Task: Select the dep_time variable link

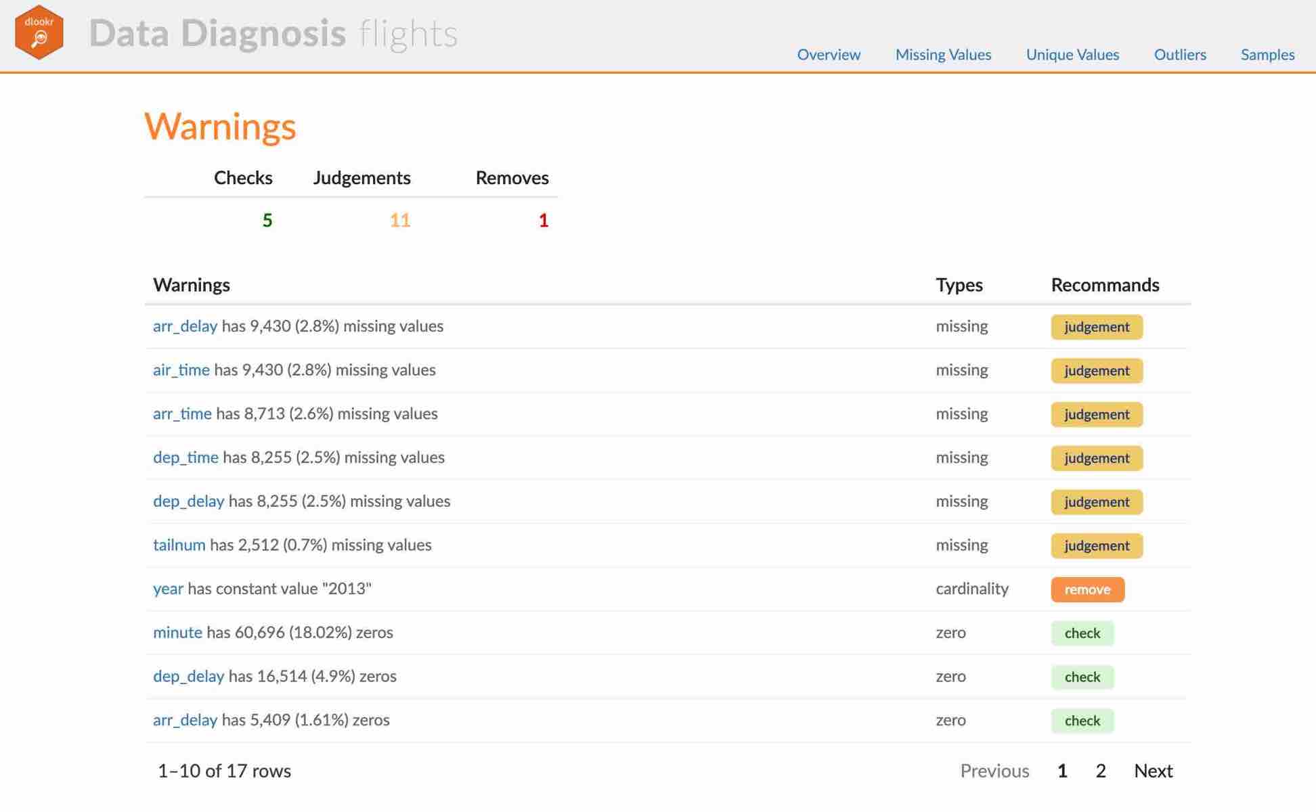Action: tap(185, 457)
